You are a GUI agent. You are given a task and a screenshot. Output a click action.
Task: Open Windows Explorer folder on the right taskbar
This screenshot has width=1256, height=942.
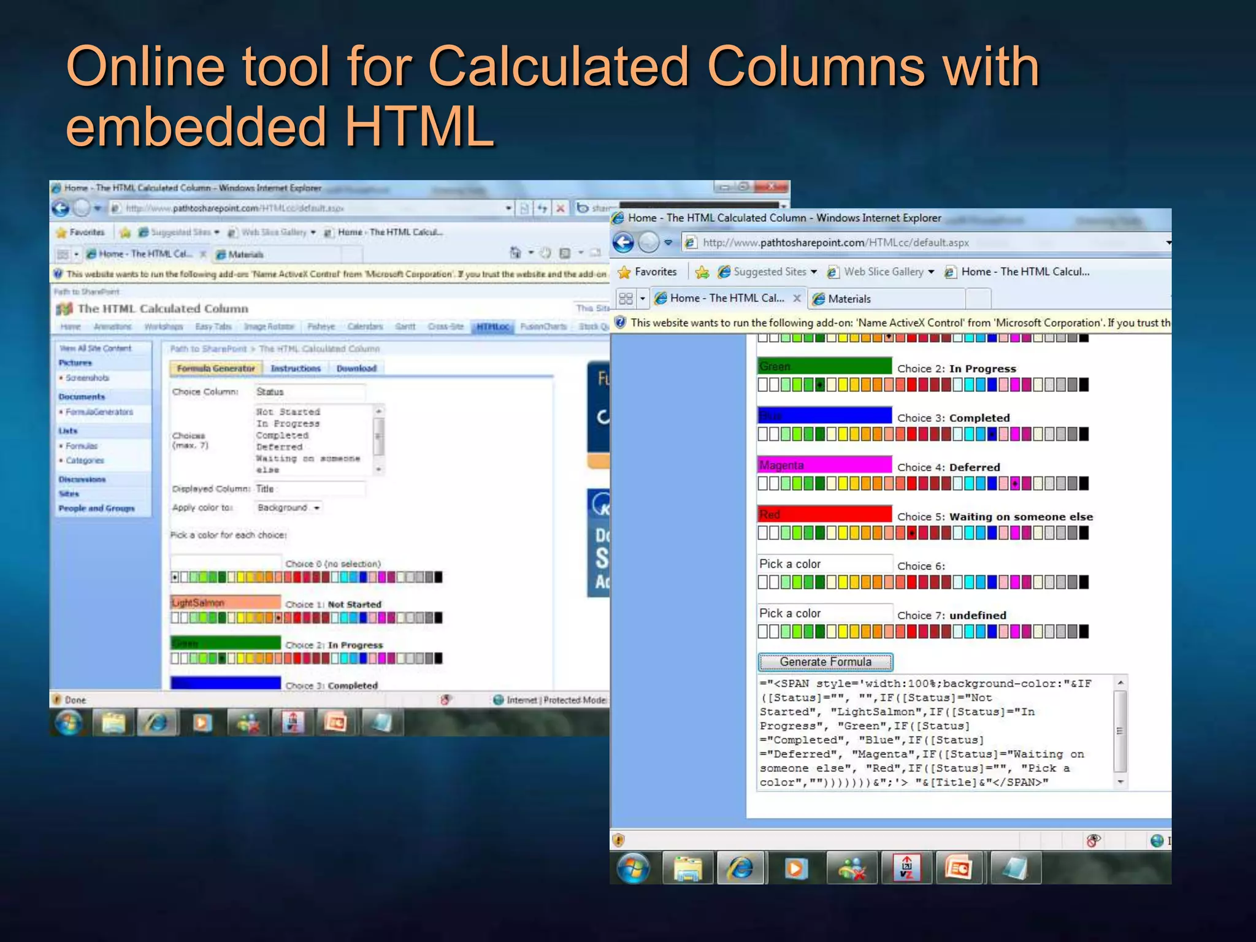(x=688, y=868)
